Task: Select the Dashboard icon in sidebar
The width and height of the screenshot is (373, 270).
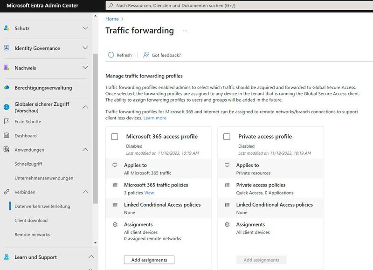Action: (6, 135)
